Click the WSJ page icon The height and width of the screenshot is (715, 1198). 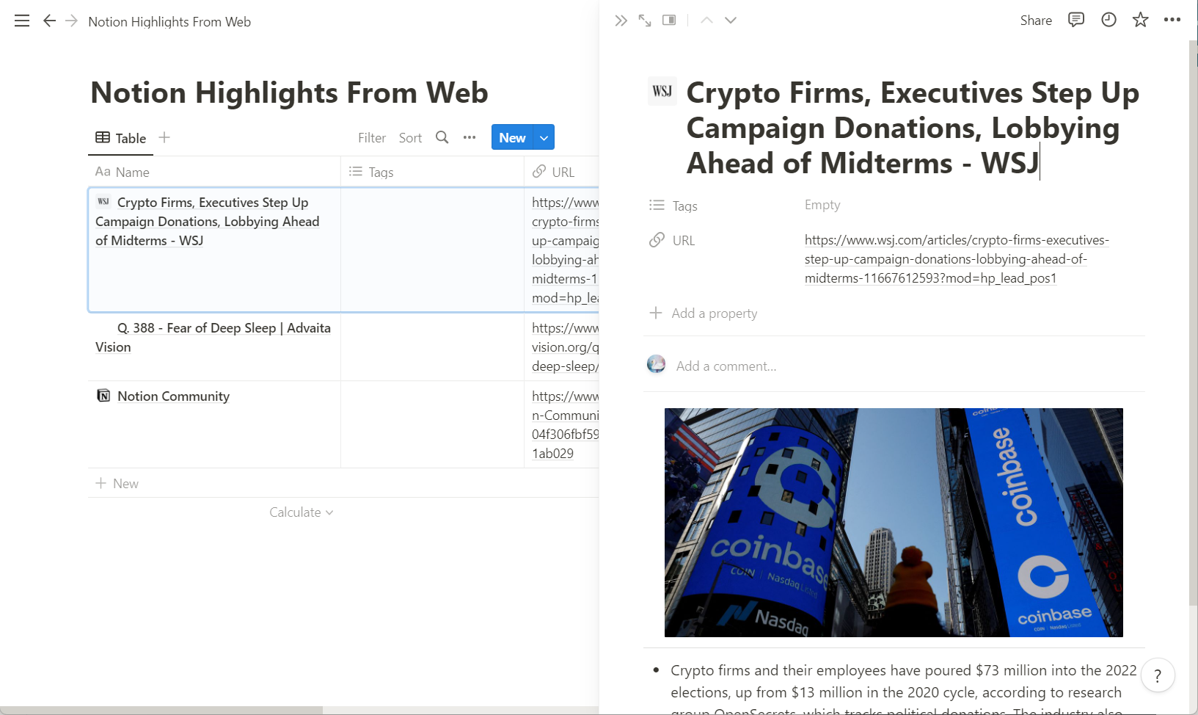[662, 92]
